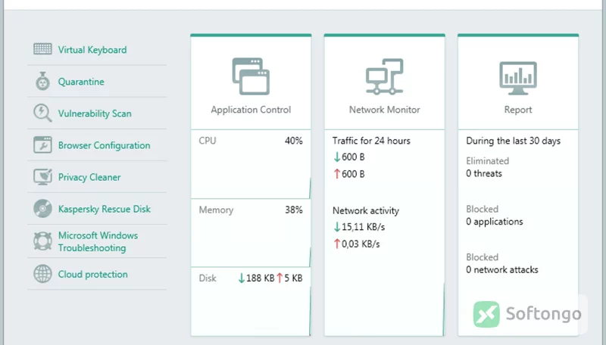Click the 0 threats value

tap(484, 174)
